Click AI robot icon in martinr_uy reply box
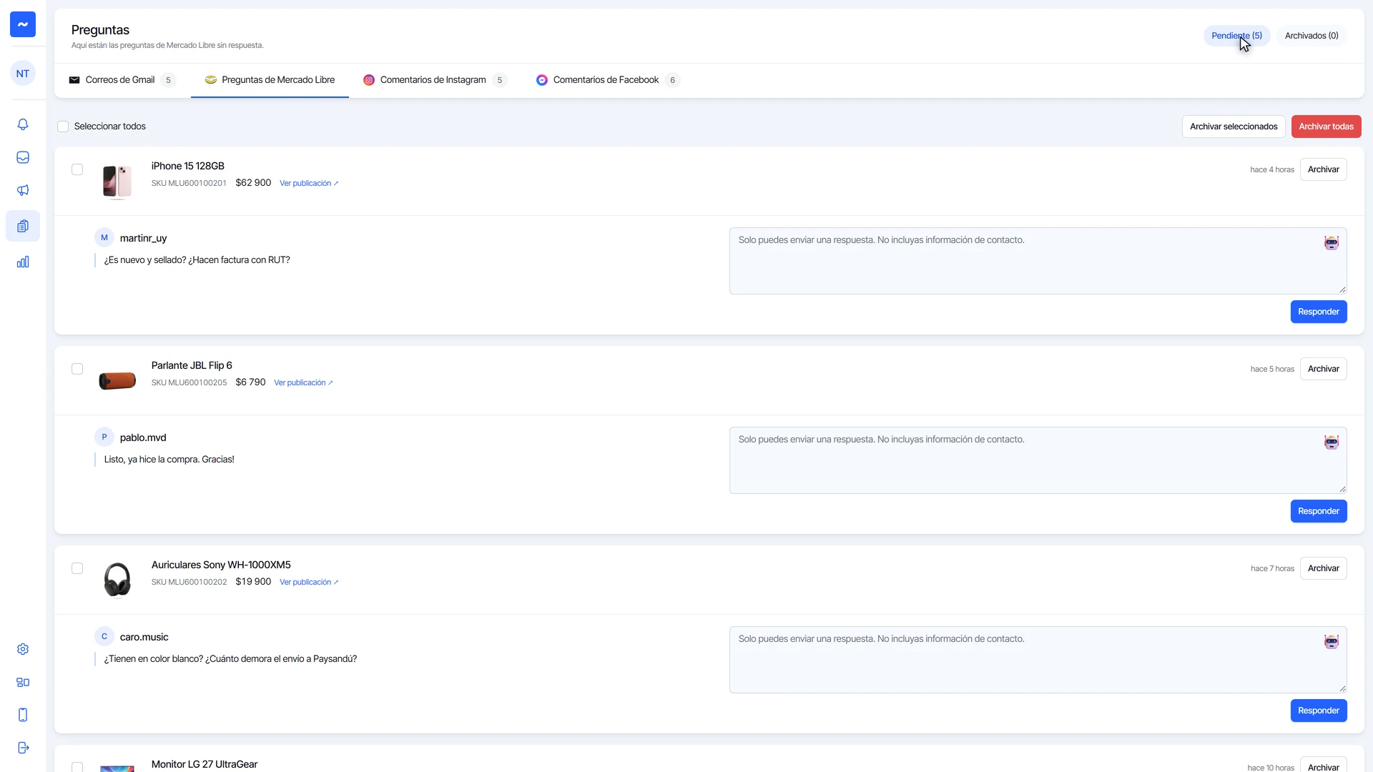The height and width of the screenshot is (772, 1373). click(1331, 243)
